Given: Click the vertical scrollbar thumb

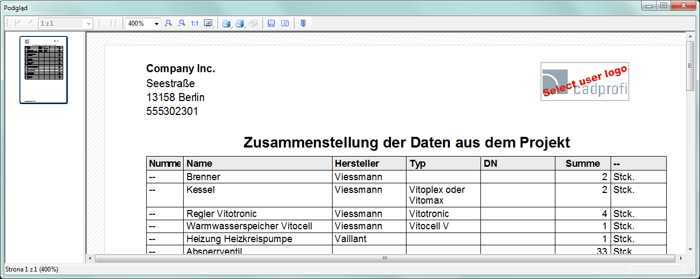Looking at the screenshot, I should point(691,66).
